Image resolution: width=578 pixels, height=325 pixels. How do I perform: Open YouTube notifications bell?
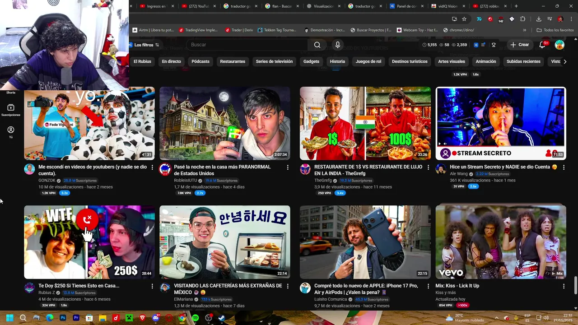pyautogui.click(x=542, y=45)
